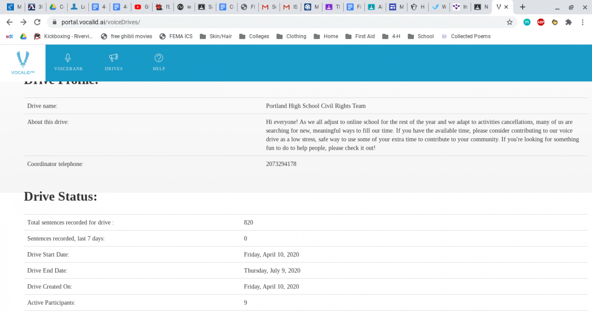Image resolution: width=592 pixels, height=312 pixels.
Task: Open the Collected Poems bookmark
Action: point(466,37)
